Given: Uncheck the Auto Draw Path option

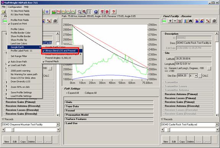Looking at the screenshot, I should pyautogui.click(x=19, y=62).
